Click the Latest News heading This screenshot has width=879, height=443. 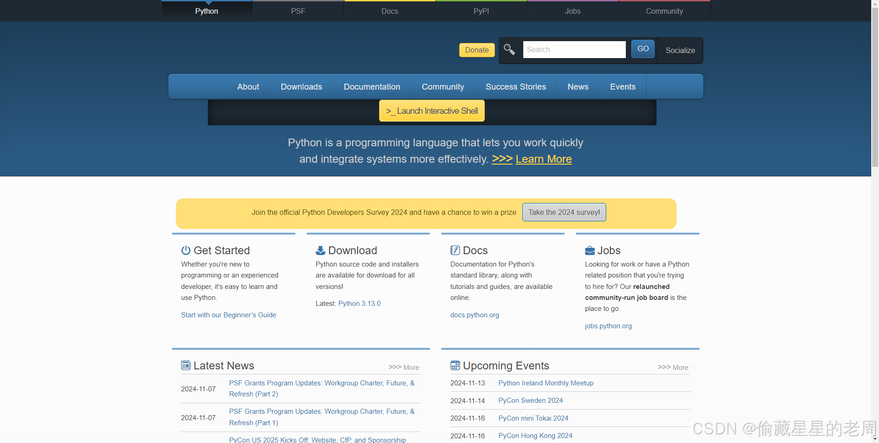(x=224, y=365)
